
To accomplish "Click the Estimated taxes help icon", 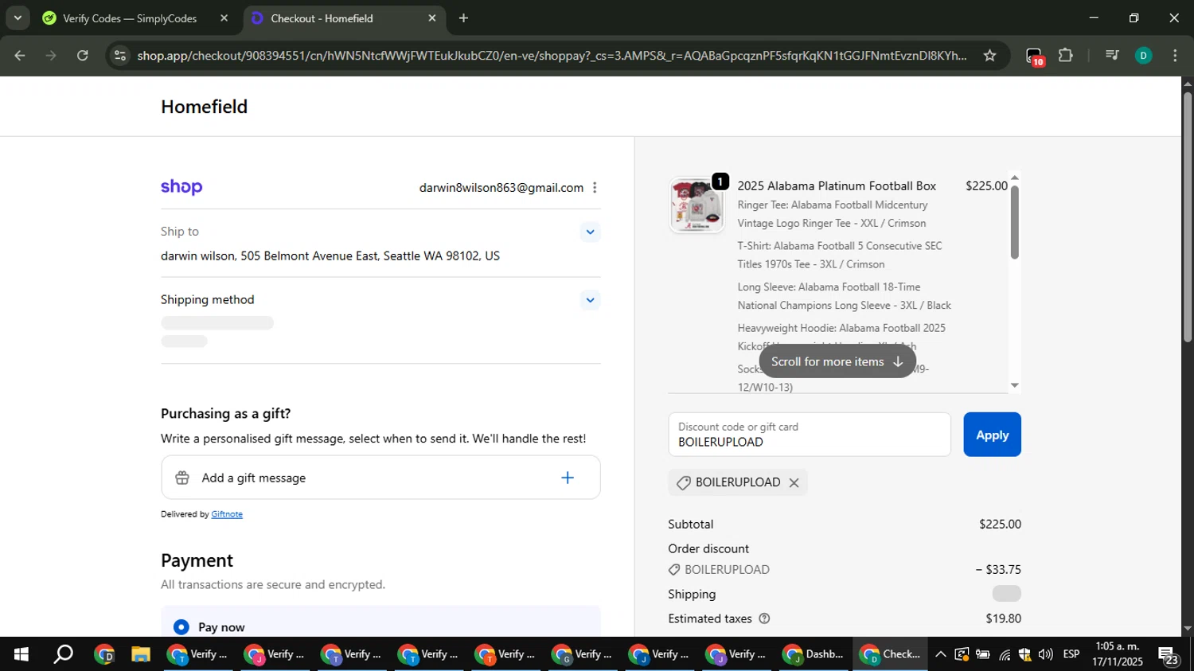I will pyautogui.click(x=764, y=618).
